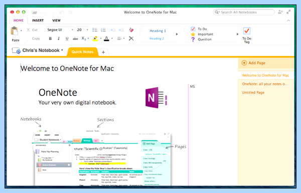Click the redo arrow in title bar
Screen dimensions: 301x193
pos(70,12)
